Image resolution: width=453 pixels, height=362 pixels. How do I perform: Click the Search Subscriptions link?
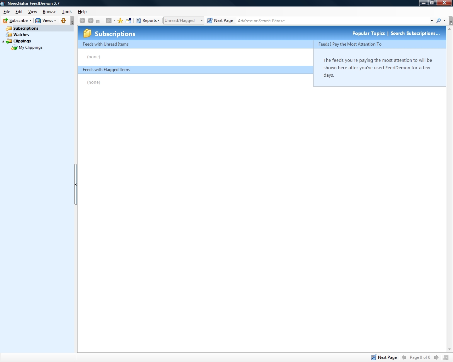(415, 33)
